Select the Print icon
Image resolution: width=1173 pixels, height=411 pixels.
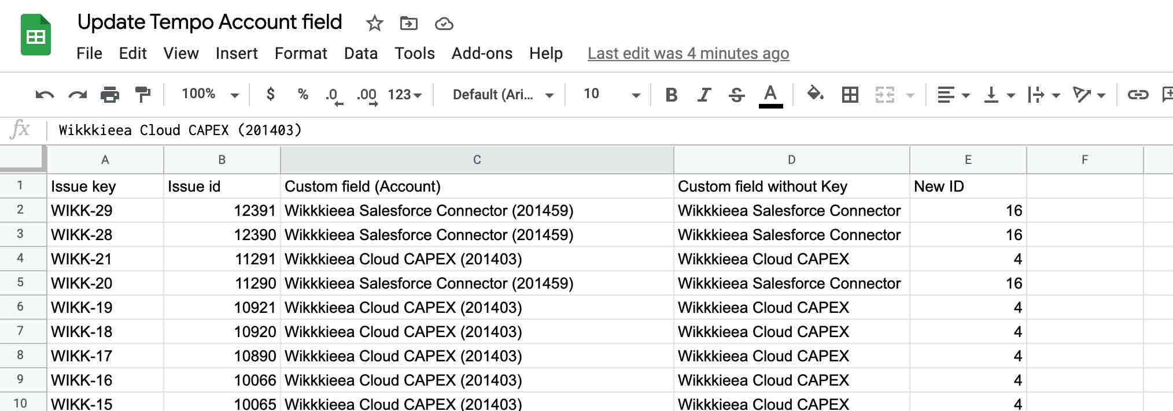pyautogui.click(x=110, y=94)
